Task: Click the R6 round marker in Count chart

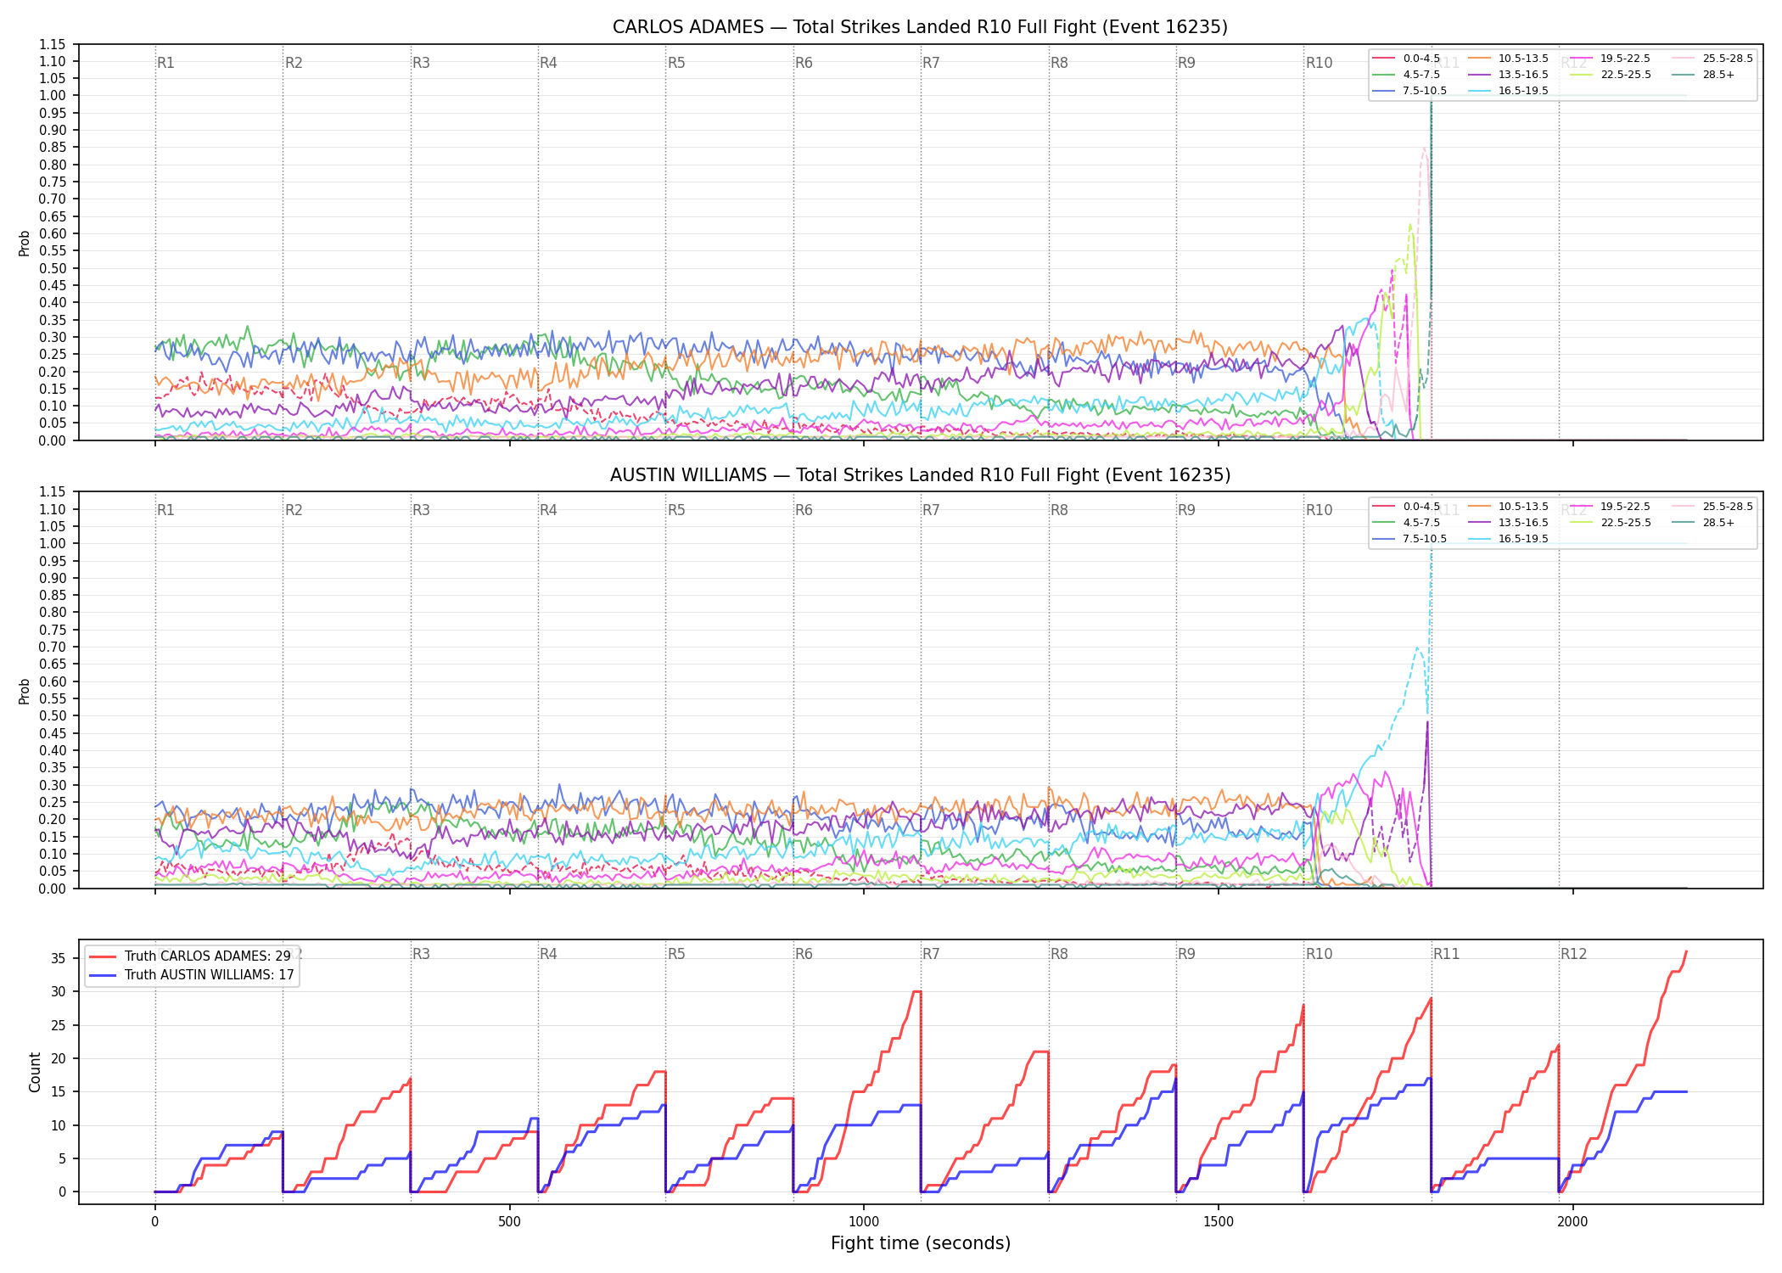Action: (804, 954)
